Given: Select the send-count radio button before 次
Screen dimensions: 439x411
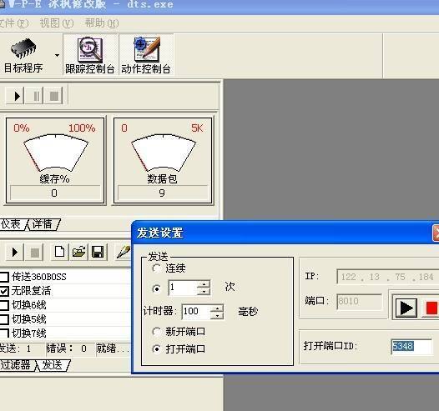Looking at the screenshot, I should pyautogui.click(x=156, y=288).
